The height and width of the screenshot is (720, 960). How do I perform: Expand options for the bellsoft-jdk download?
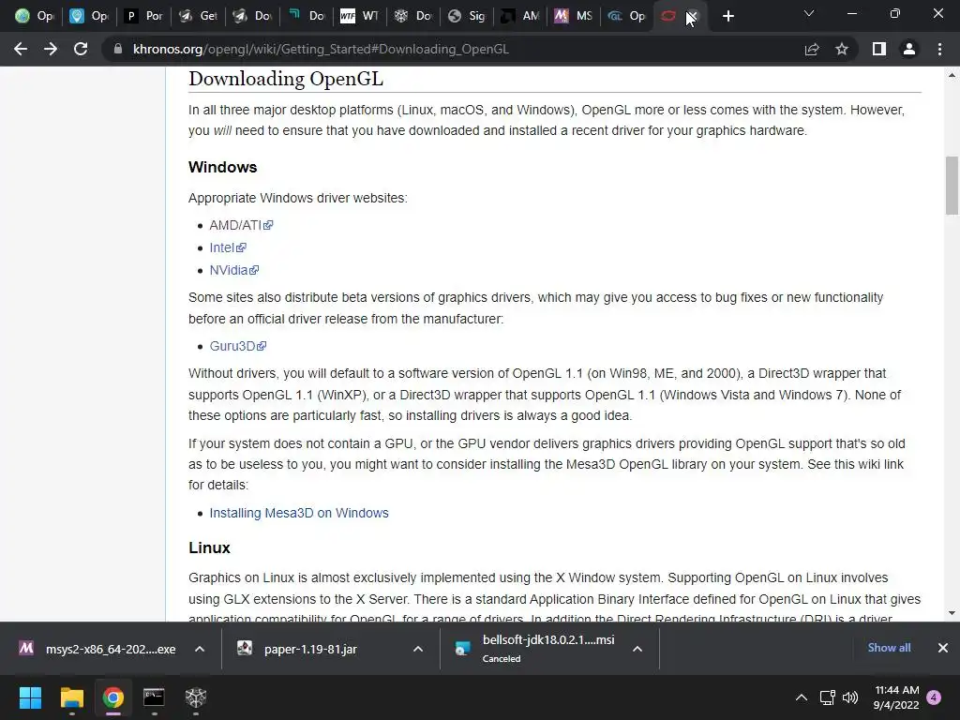click(637, 649)
